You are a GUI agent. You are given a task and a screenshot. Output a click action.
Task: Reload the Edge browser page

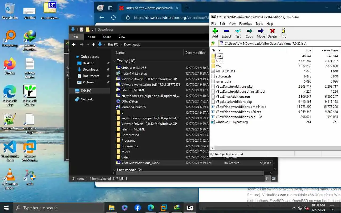click(x=113, y=18)
